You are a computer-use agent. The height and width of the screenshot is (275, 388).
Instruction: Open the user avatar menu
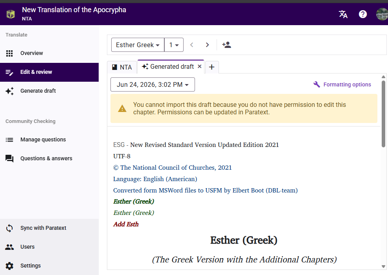pyautogui.click(x=382, y=14)
